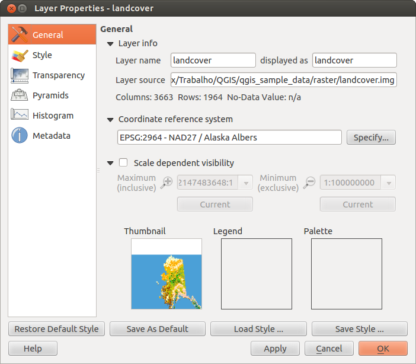The image size is (416, 364).
Task: Switch to the Metadata tab label
Action: click(x=52, y=136)
